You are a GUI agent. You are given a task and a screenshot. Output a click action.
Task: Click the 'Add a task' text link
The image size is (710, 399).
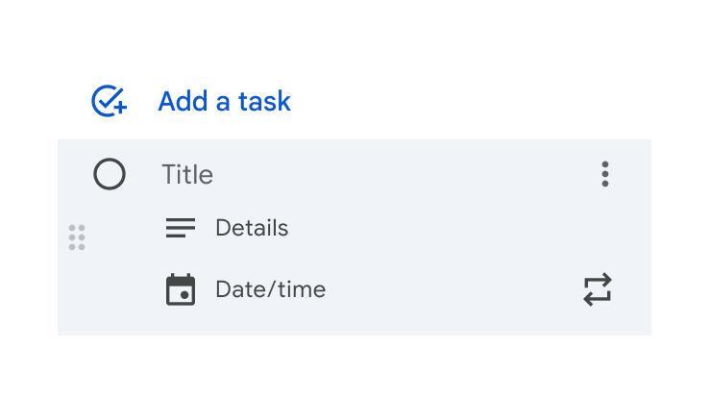pyautogui.click(x=224, y=101)
